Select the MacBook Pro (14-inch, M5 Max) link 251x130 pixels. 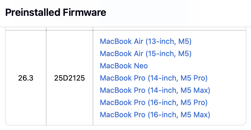155,90
